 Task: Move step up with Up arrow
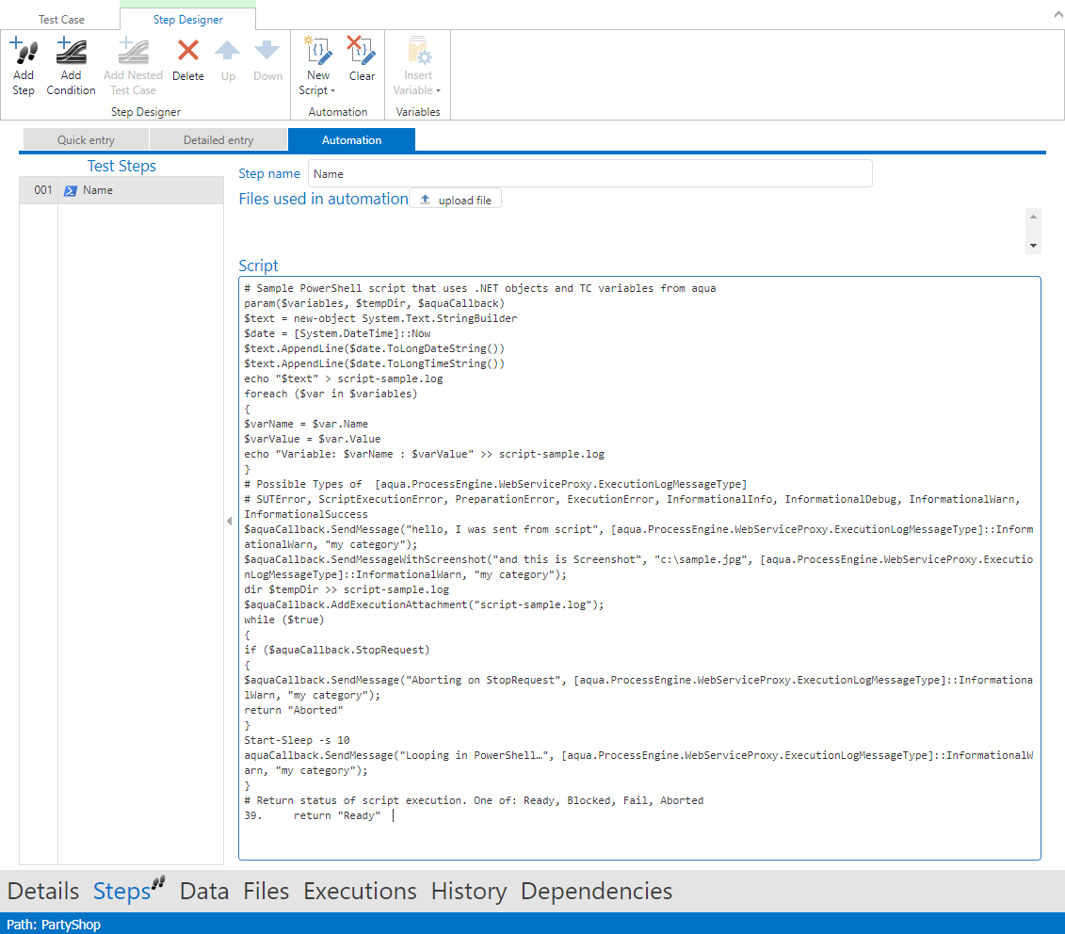pos(228,51)
